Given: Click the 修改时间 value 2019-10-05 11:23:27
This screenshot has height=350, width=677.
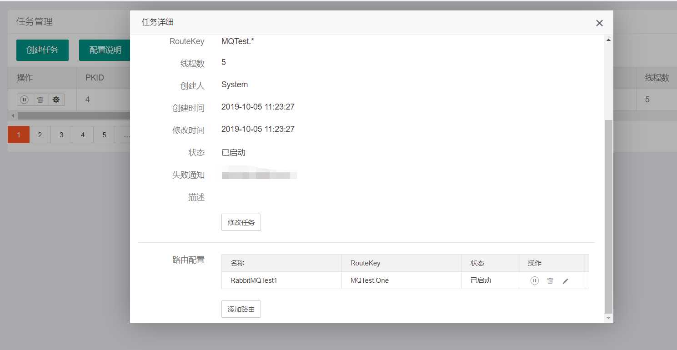Looking at the screenshot, I should point(258,129).
